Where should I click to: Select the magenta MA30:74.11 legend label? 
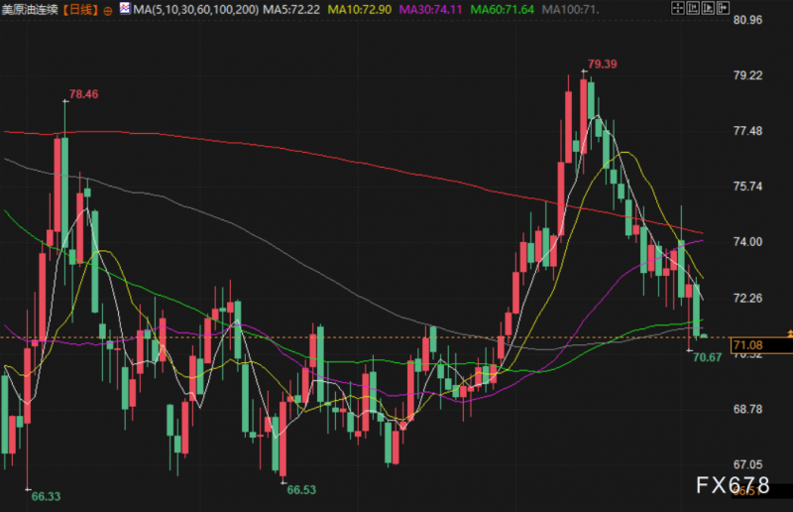tap(431, 10)
